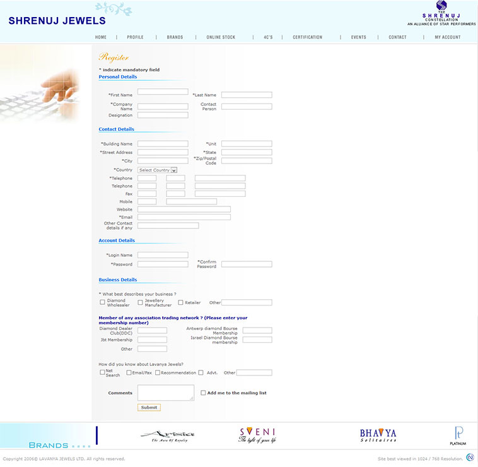
Task: Open the 4C's menu item
Action: [x=268, y=37]
